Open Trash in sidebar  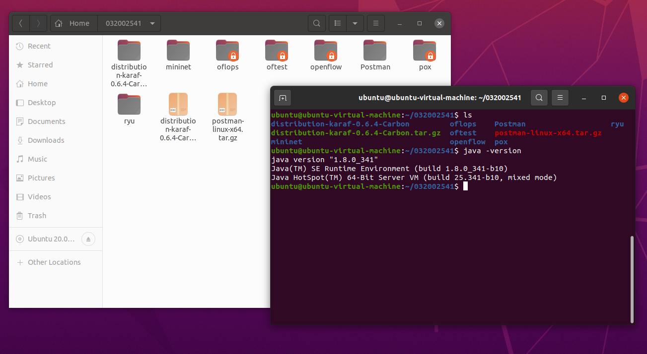coord(56,216)
